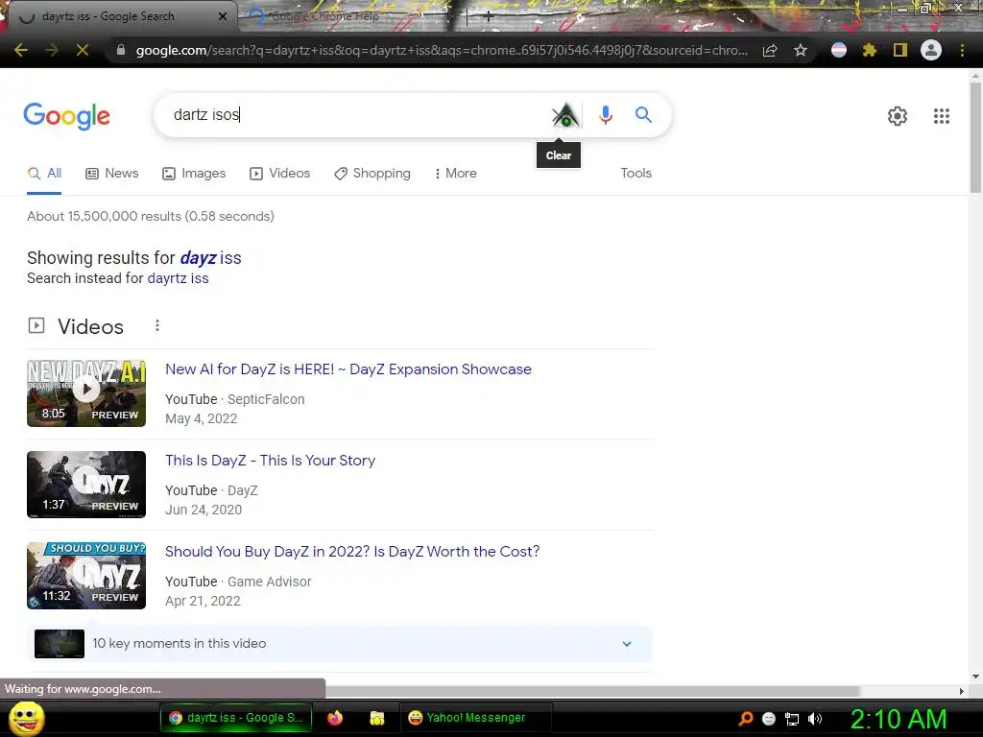Click the dayz iss corrected query link
983x737 pixels.
[210, 258]
